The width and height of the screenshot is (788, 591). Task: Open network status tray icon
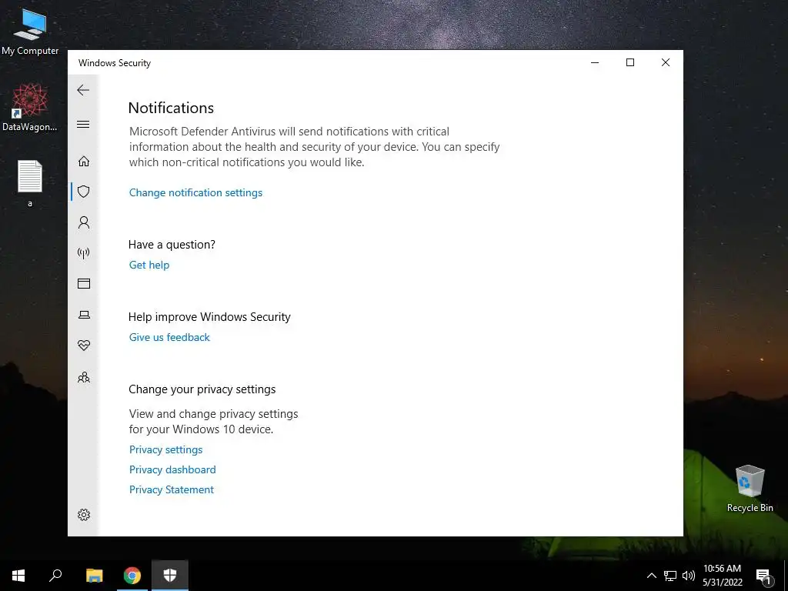670,576
